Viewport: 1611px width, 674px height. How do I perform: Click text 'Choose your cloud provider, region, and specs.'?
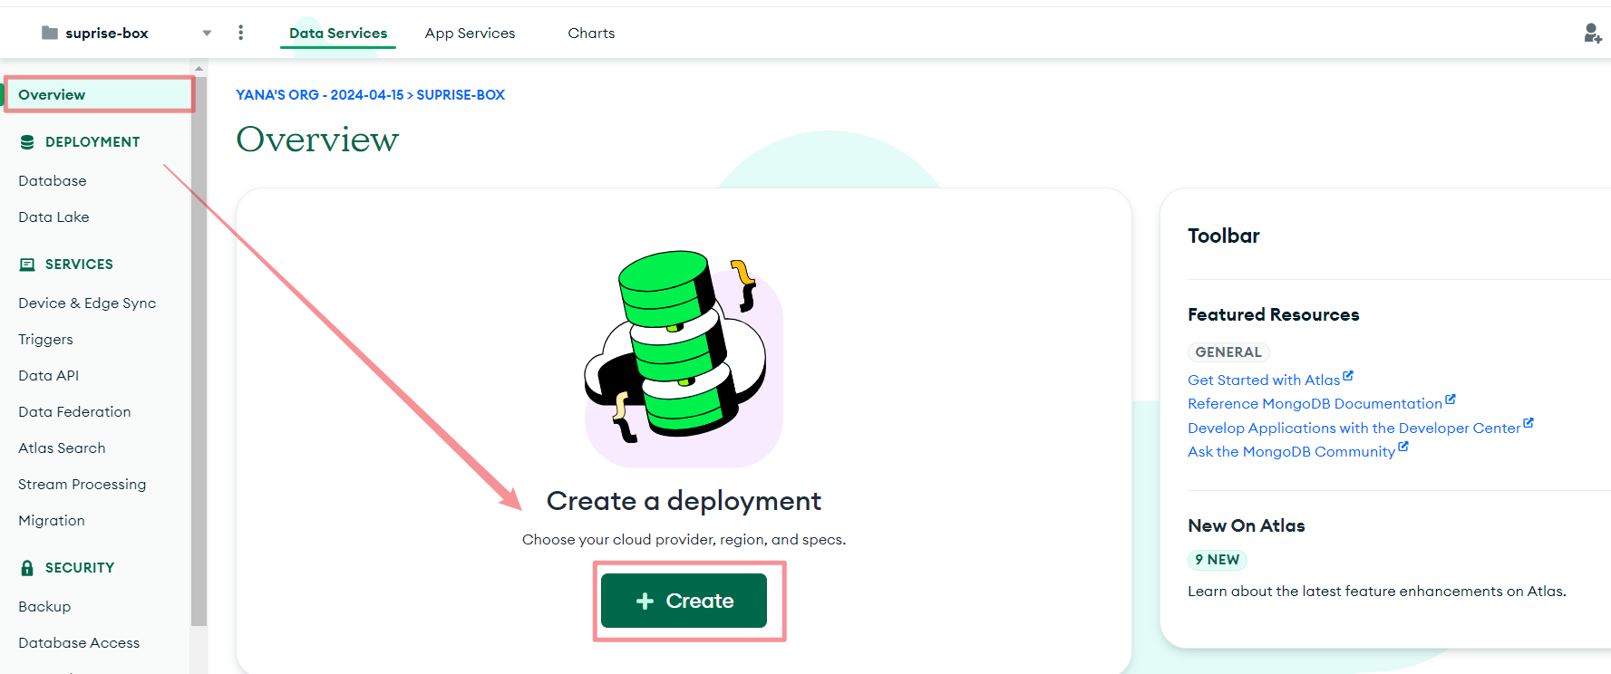click(x=684, y=540)
